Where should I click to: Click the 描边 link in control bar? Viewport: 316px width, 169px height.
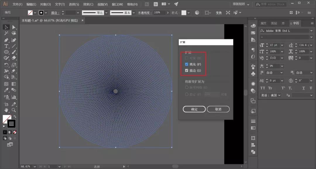click(55, 13)
